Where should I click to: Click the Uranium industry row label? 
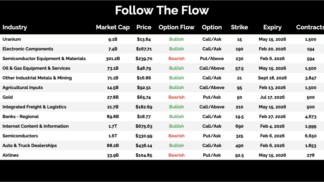(x=11, y=39)
